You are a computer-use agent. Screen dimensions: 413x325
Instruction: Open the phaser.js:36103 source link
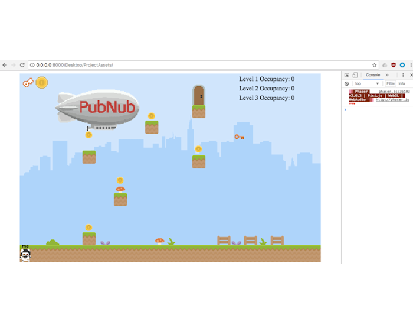[x=394, y=92]
